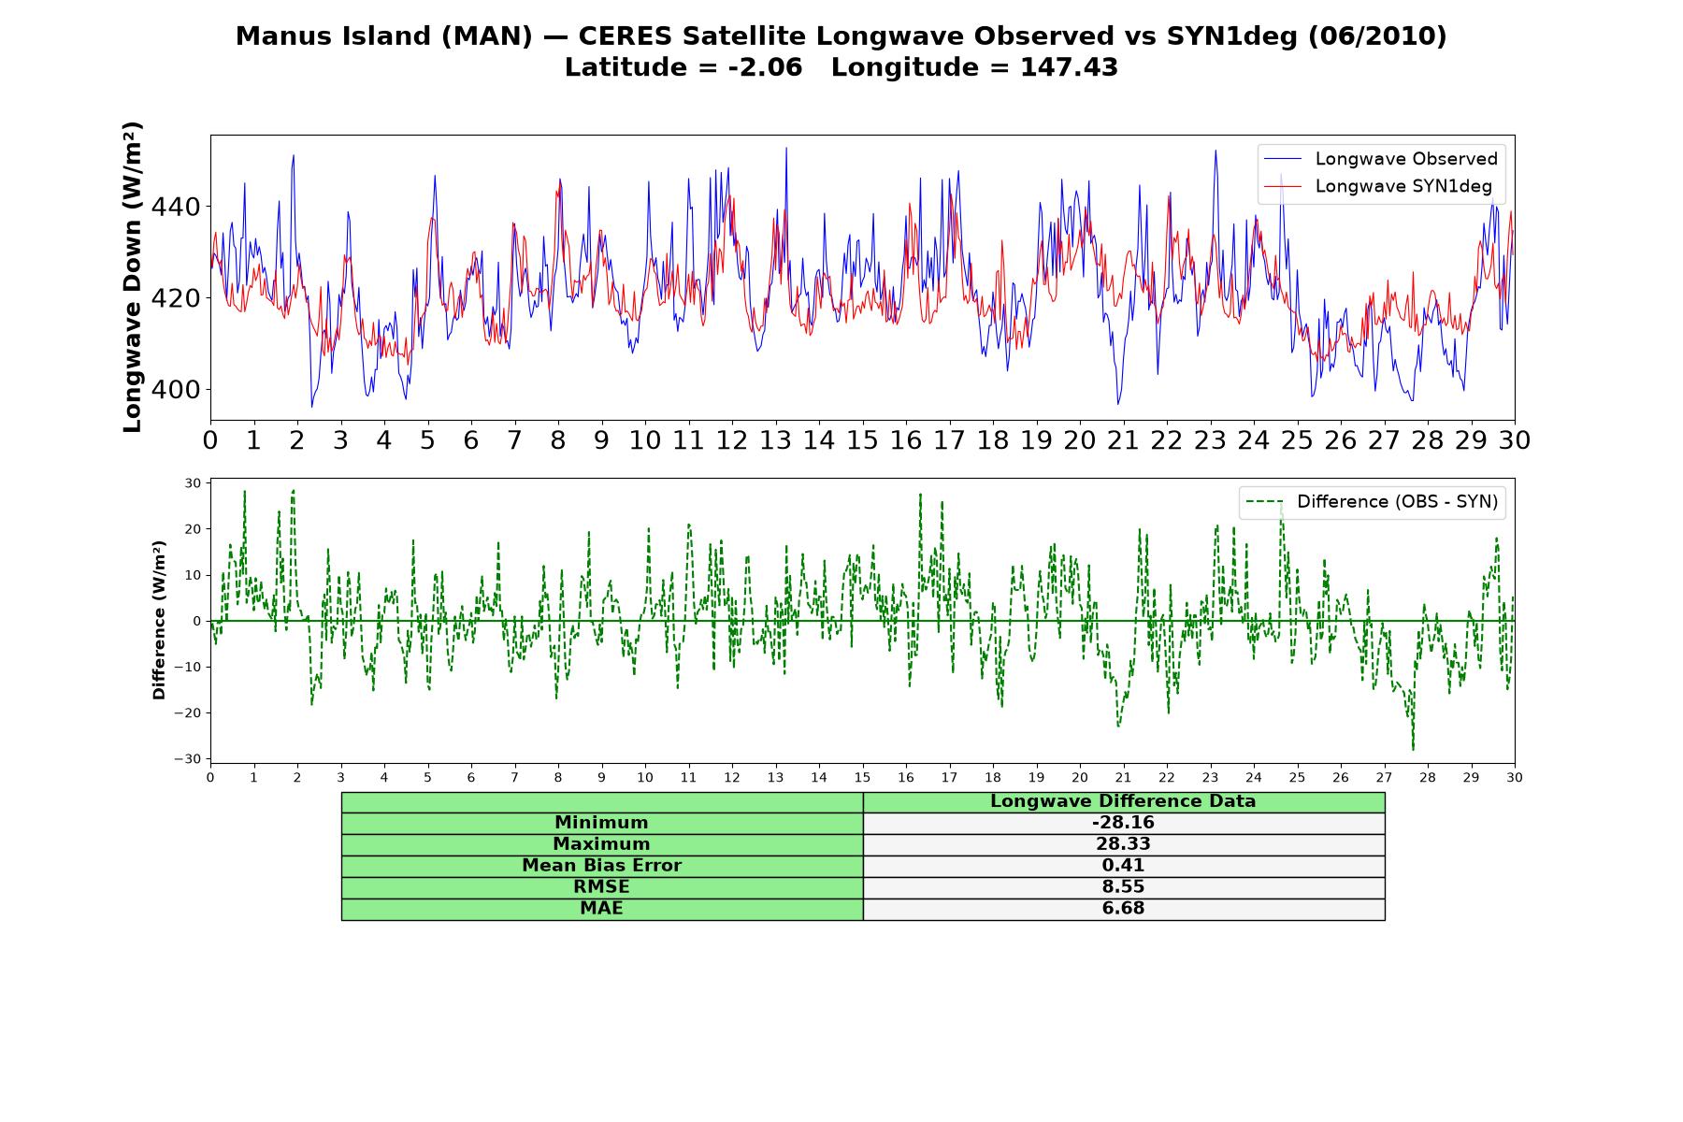Viewport: 1683px width, 1122px height.
Task: Click the Maximum value 28.33 cell
Action: click(x=1123, y=844)
